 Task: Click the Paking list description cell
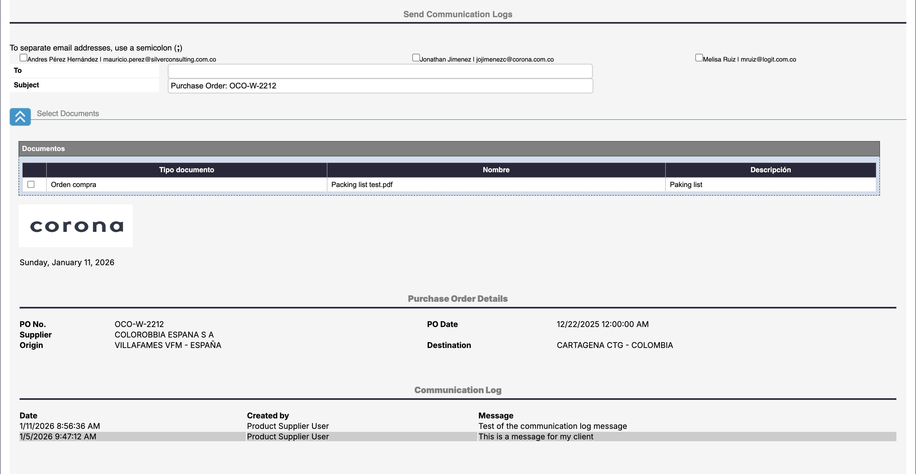tap(686, 185)
